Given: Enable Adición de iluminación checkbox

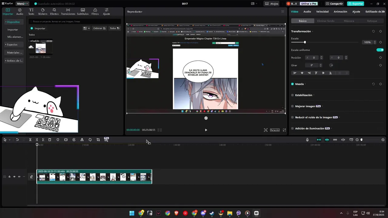Looking at the screenshot, I should (x=293, y=128).
